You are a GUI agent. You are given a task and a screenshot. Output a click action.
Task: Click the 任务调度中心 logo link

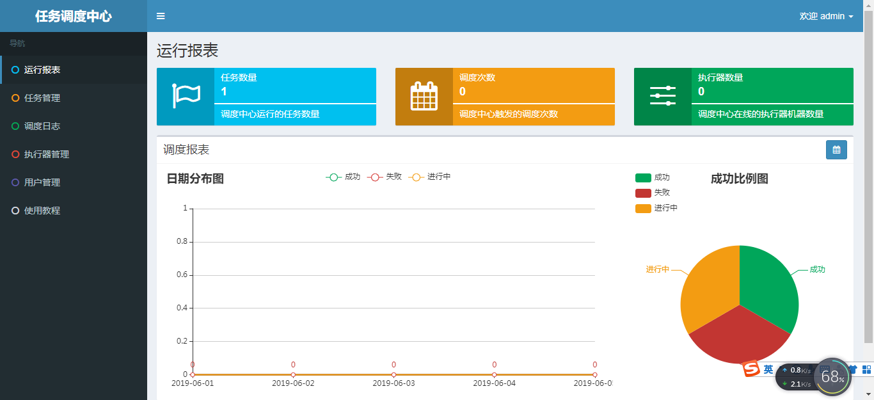pyautogui.click(x=74, y=16)
